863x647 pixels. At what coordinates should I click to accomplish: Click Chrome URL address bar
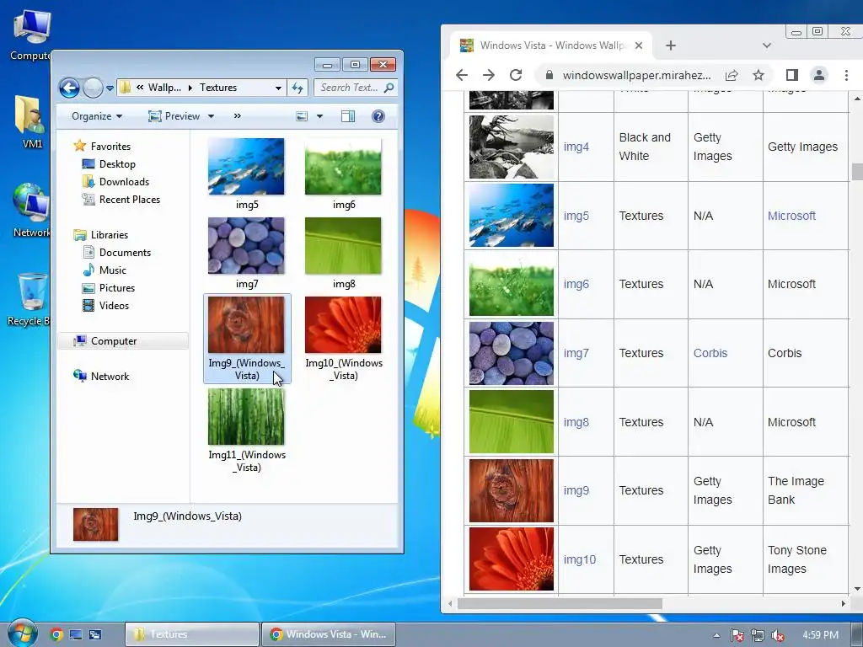[x=637, y=75]
